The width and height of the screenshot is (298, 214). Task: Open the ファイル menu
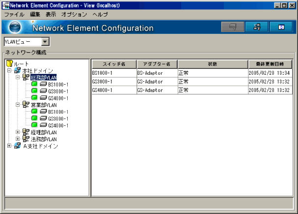pyautogui.click(x=14, y=15)
